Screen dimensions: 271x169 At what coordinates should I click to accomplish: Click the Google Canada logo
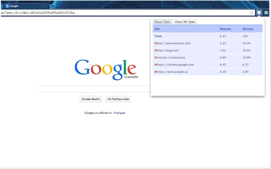coord(106,69)
